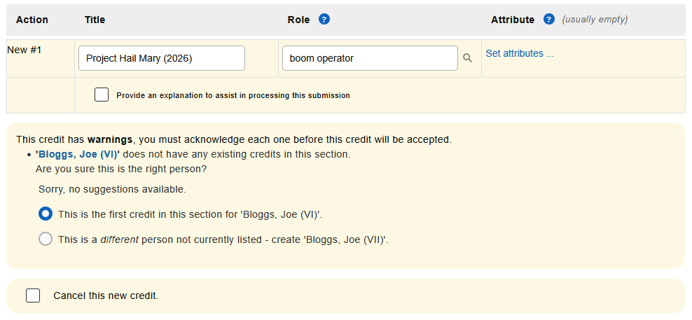The image size is (692, 320).
Task: Click into the Title field 'Project Hail Mary (2026)'
Action: (162, 58)
